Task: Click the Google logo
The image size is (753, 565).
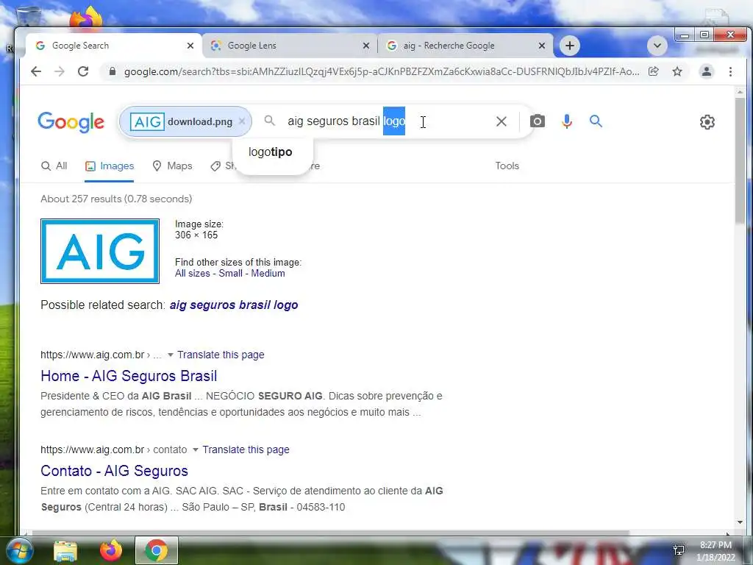Action: click(x=71, y=122)
